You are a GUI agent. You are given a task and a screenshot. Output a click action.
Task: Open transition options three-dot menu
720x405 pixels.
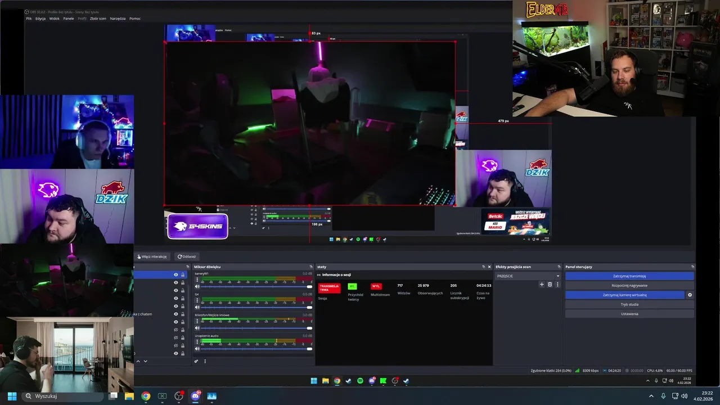coord(557,285)
